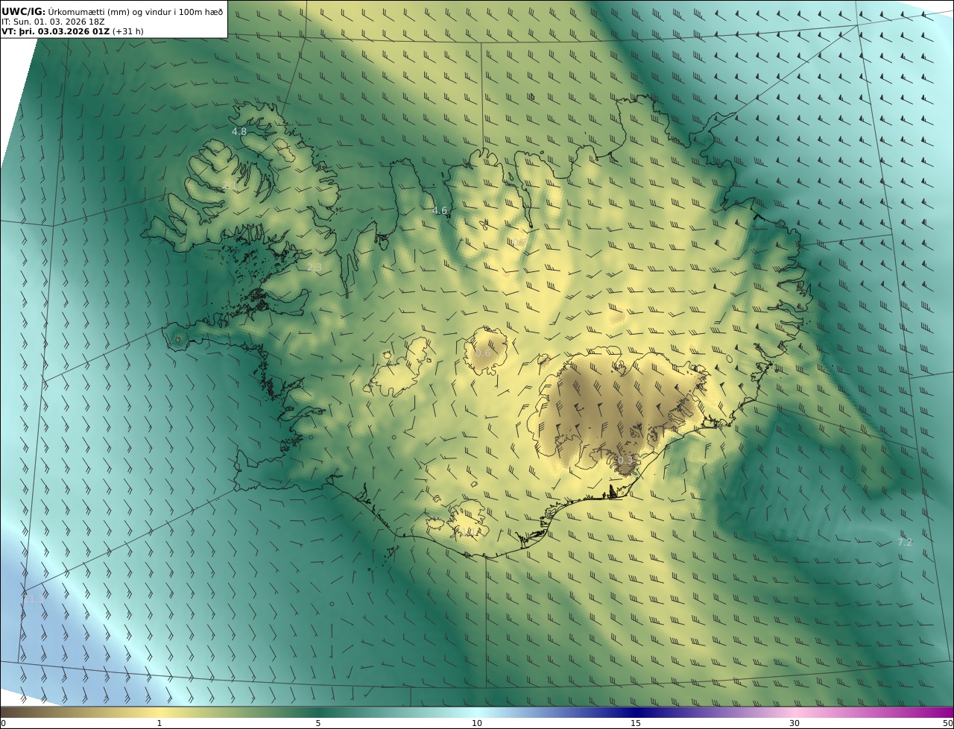The image size is (954, 729).
Task: Click the valid time line 'VT: þri. 03.03.2026 01Z (+31 h)'
Action: pyautogui.click(x=72, y=31)
